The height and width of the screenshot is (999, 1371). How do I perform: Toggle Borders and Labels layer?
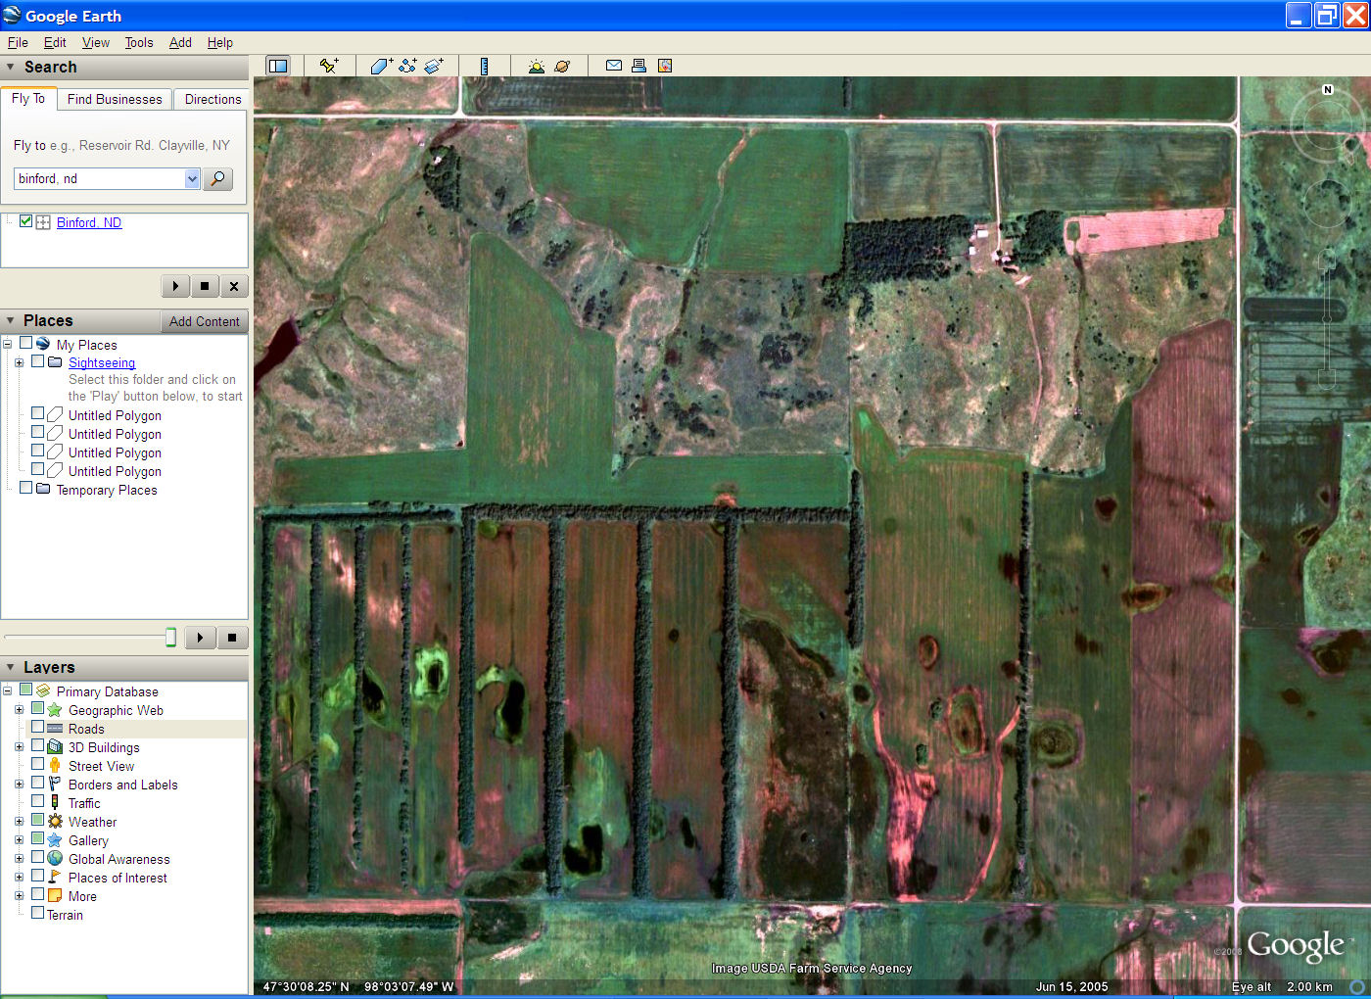click(38, 783)
